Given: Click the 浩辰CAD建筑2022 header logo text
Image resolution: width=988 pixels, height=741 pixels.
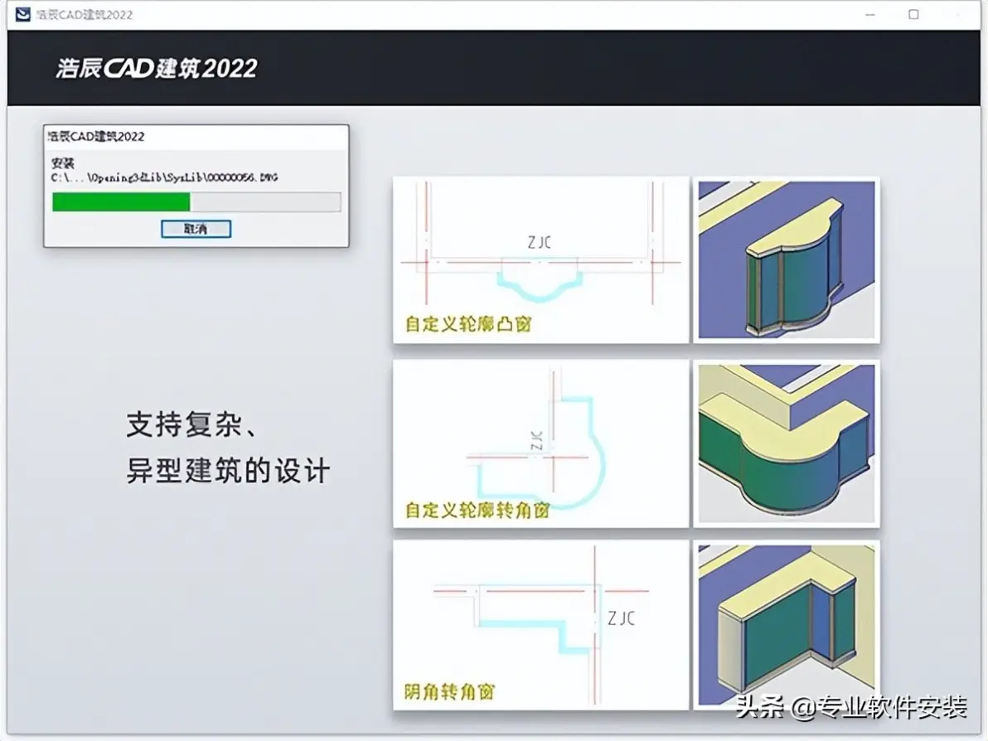Looking at the screenshot, I should [x=157, y=68].
